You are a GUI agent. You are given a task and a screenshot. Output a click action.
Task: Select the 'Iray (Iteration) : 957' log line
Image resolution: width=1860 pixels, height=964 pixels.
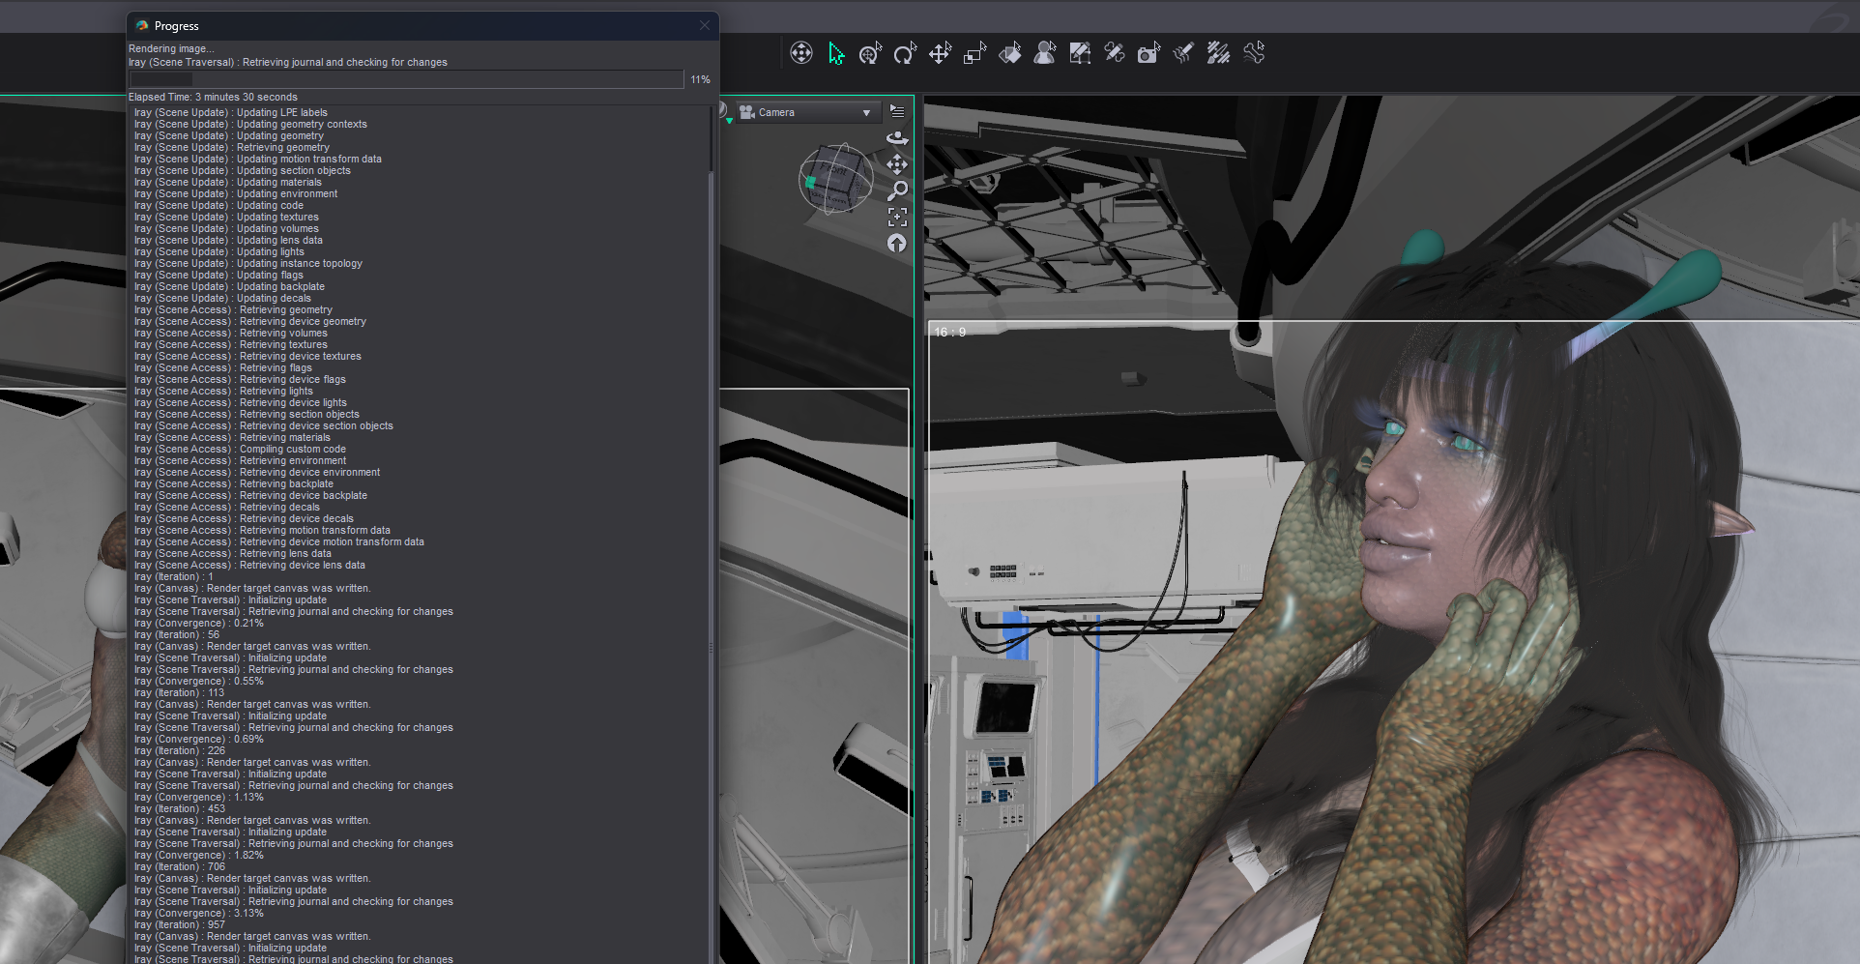point(180,924)
